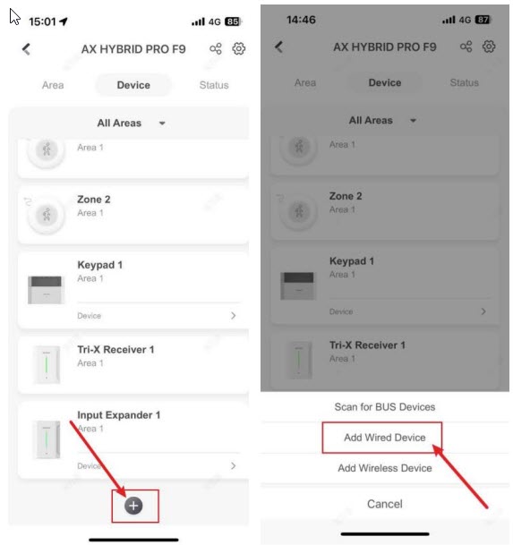Viewport: 513px width, 545px height.
Task: Tap Cancel in the action sheet
Action: click(385, 504)
